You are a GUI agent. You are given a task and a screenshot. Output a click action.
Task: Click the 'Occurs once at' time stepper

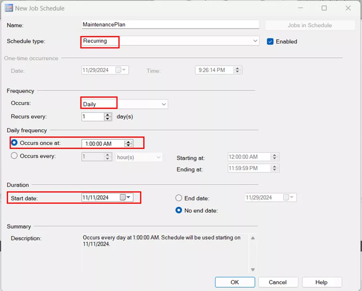tap(128, 144)
